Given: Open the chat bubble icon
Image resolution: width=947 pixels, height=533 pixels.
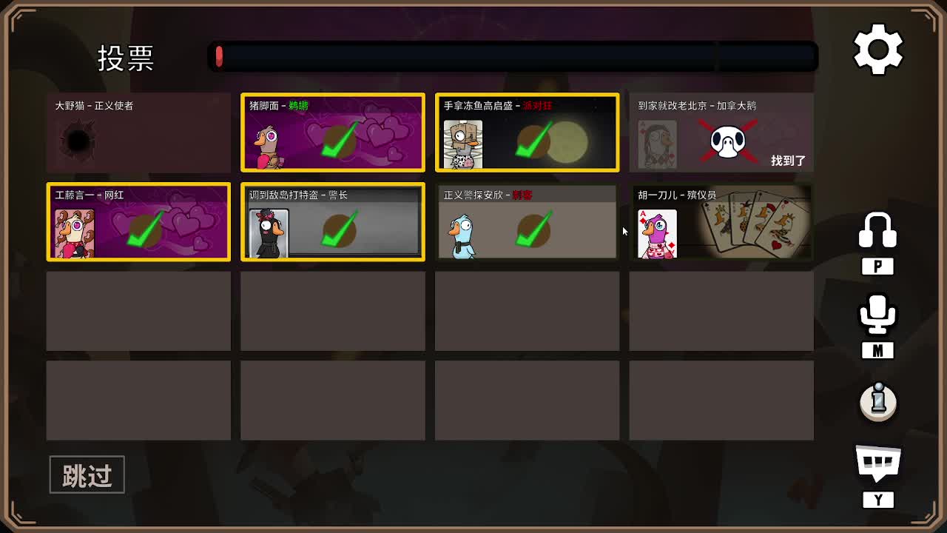Looking at the screenshot, I should tap(878, 464).
